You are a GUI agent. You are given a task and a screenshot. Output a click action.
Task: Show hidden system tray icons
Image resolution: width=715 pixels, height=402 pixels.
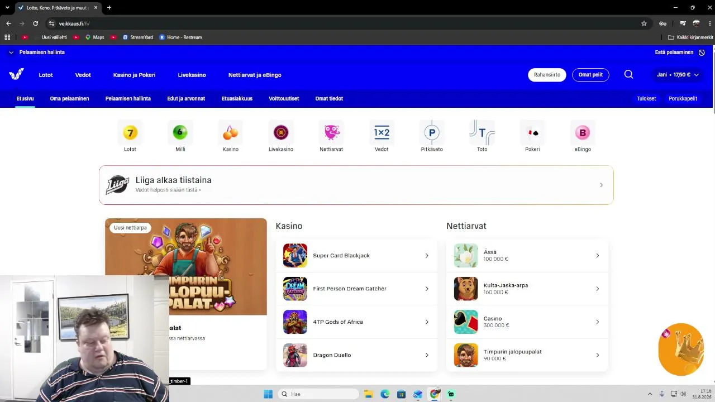point(650,394)
